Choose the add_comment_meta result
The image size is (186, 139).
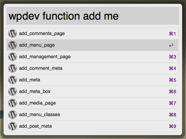(92, 68)
